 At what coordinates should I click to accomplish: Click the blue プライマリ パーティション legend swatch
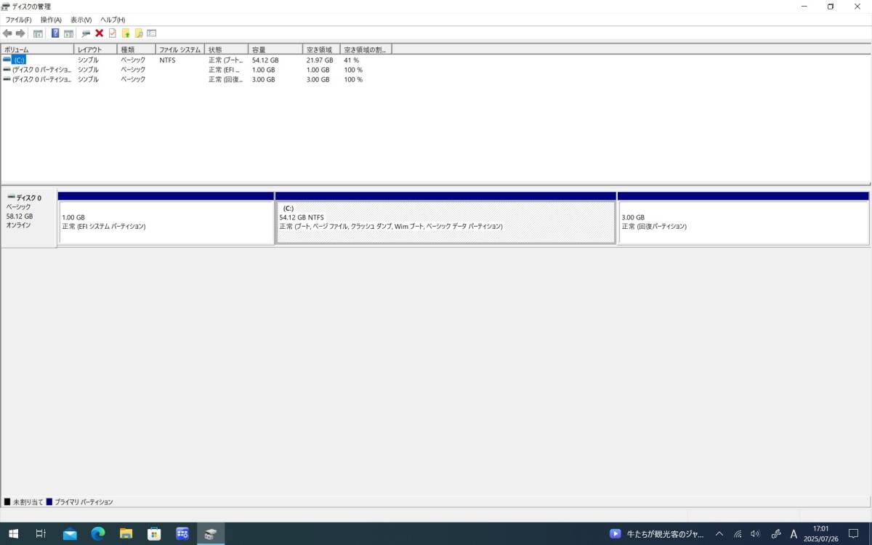[49, 502]
